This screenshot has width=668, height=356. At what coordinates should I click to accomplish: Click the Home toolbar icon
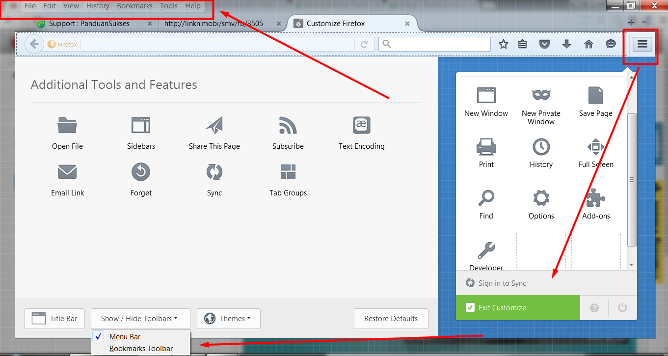click(x=589, y=44)
